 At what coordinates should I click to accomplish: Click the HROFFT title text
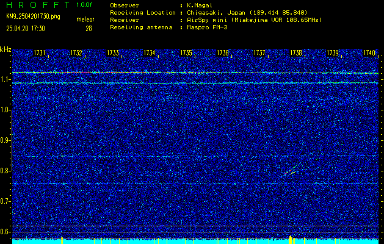[38, 5]
